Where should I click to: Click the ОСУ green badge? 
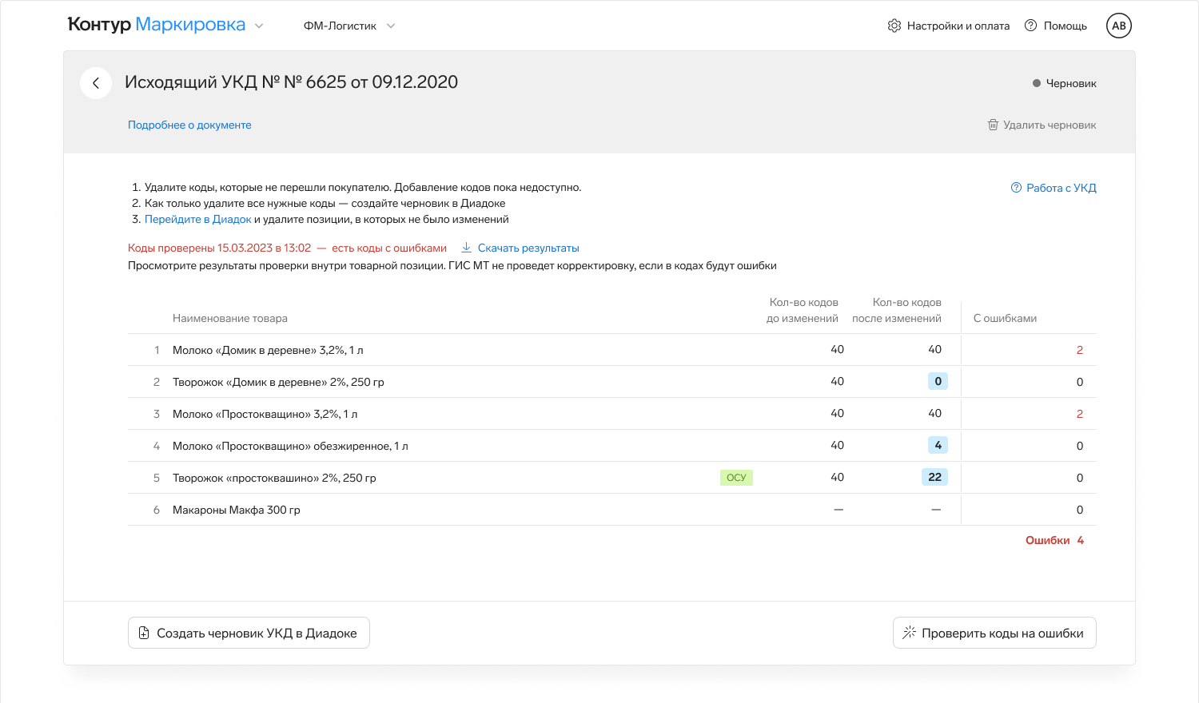pyautogui.click(x=736, y=478)
